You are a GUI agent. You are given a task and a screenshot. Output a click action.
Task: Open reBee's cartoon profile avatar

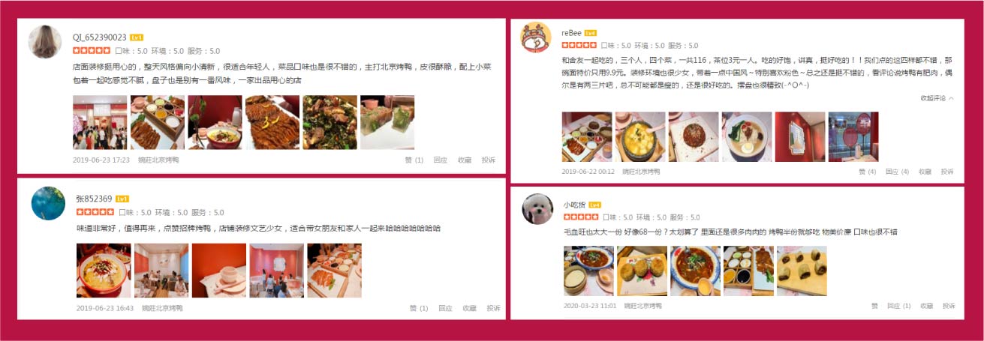click(537, 37)
